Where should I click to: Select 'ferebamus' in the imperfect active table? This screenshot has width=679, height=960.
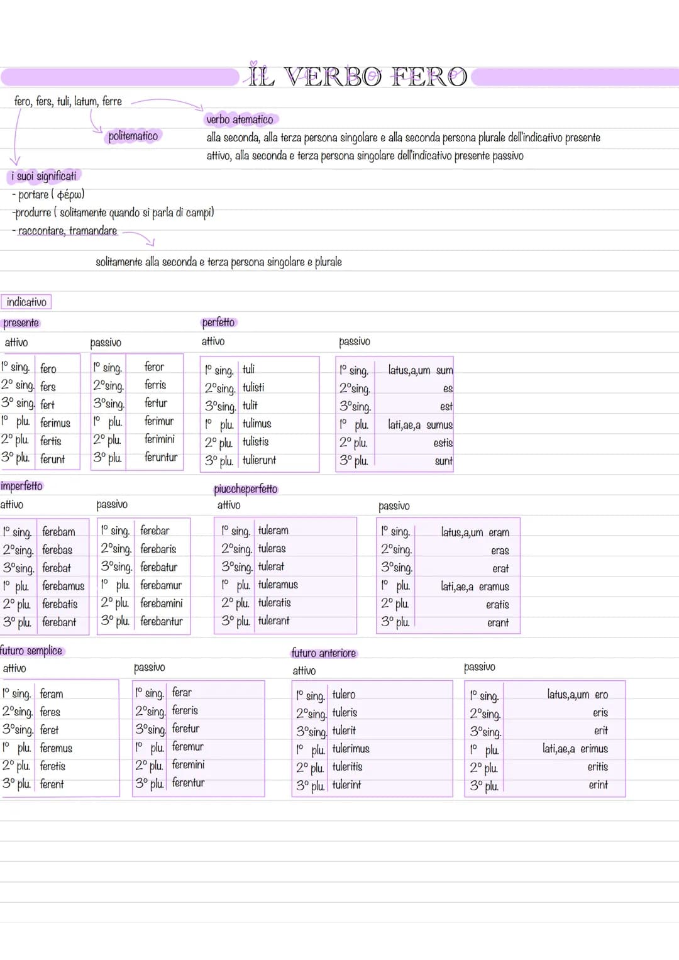click(63, 586)
